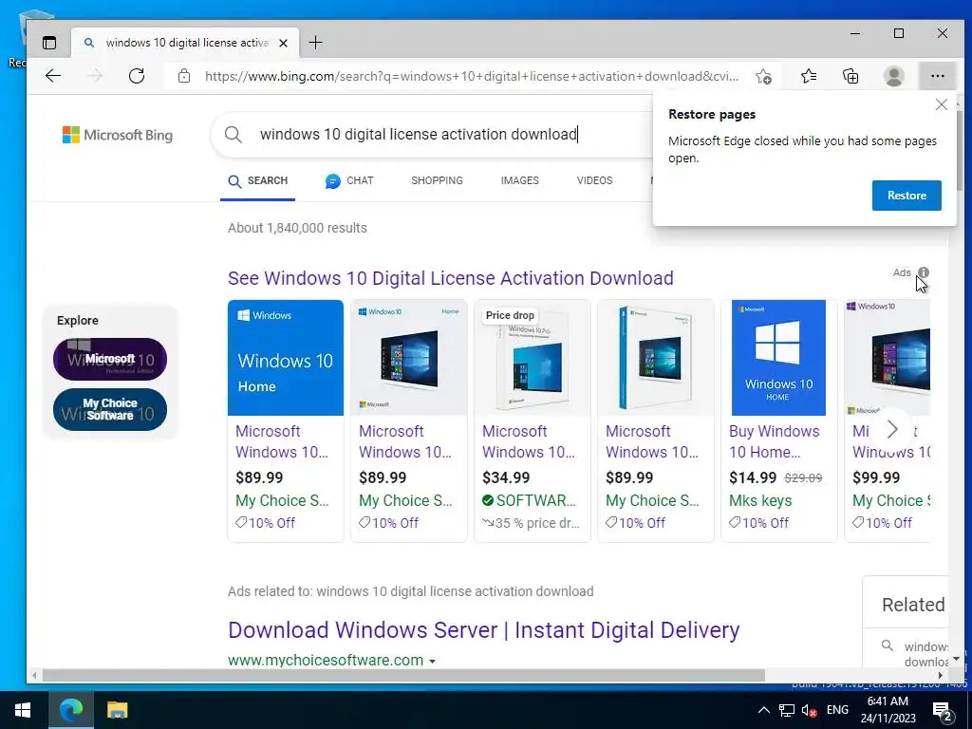The height and width of the screenshot is (729, 972).
Task: Close the windows 10 digital license tab
Action: point(283,43)
